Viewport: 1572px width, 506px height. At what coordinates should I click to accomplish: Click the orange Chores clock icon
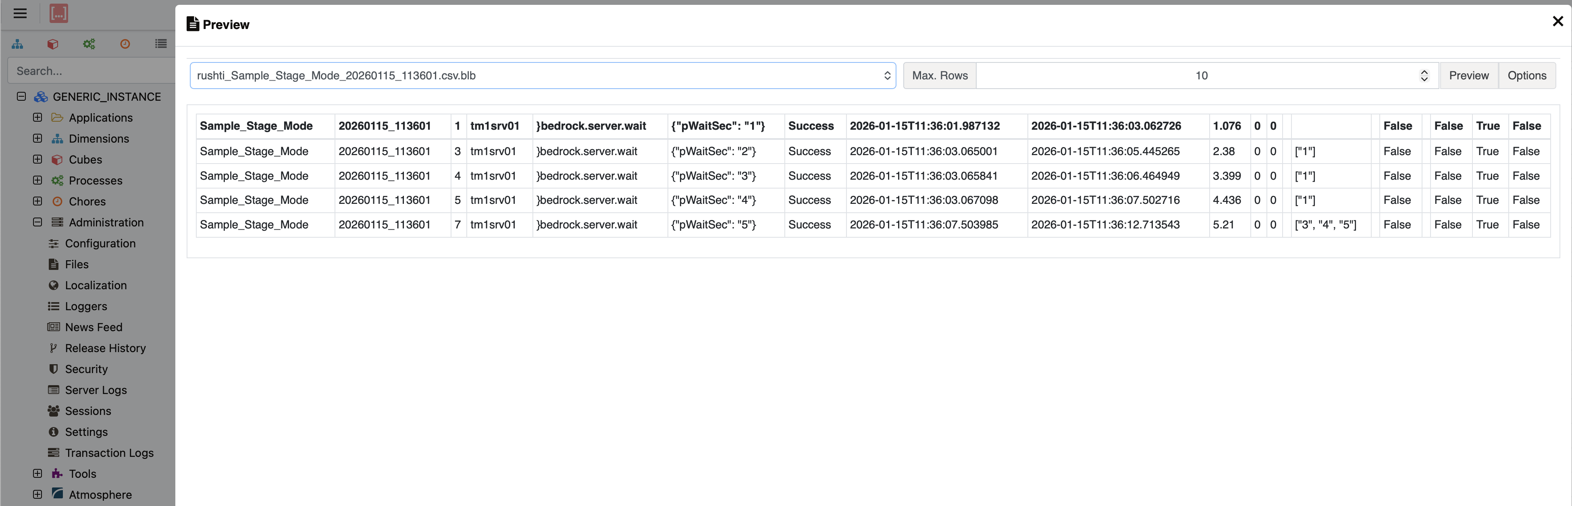click(125, 44)
